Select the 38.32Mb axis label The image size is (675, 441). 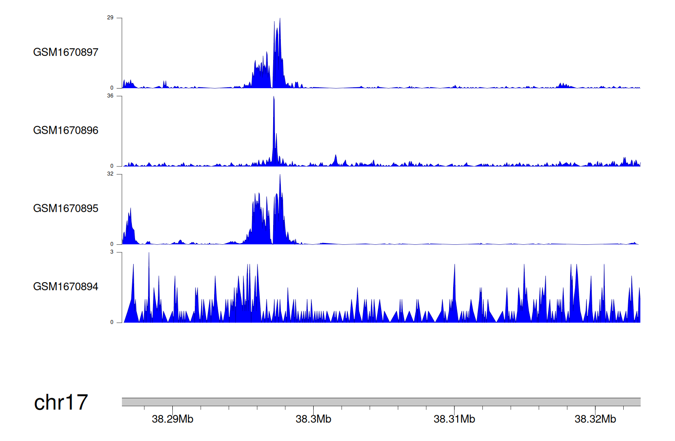pos(595,419)
